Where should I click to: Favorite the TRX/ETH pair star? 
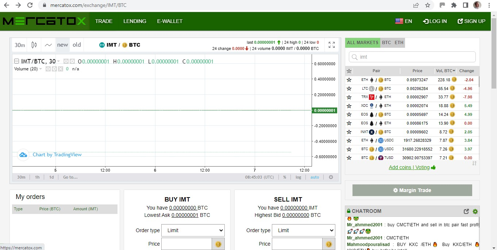[x=349, y=97]
